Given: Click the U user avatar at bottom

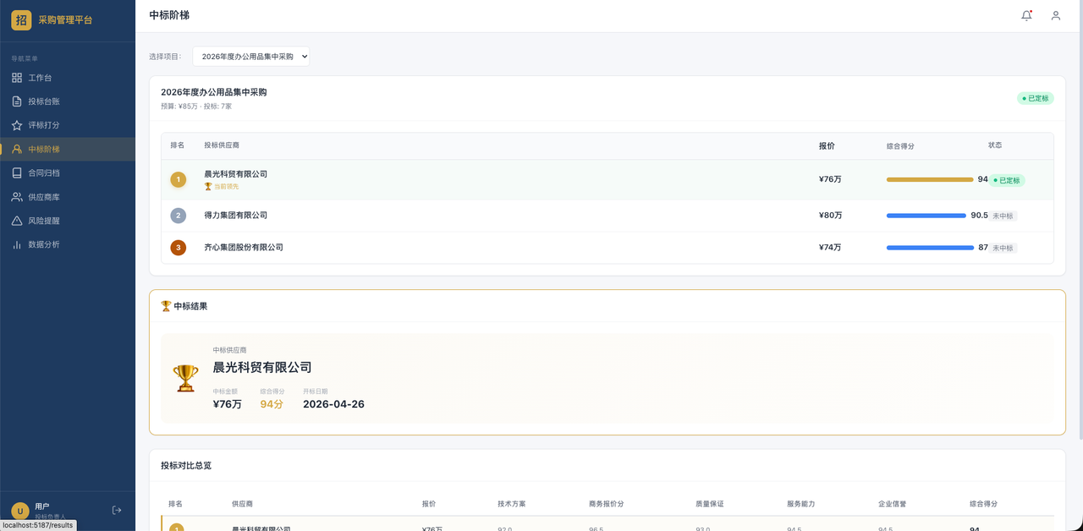Looking at the screenshot, I should click(x=20, y=511).
